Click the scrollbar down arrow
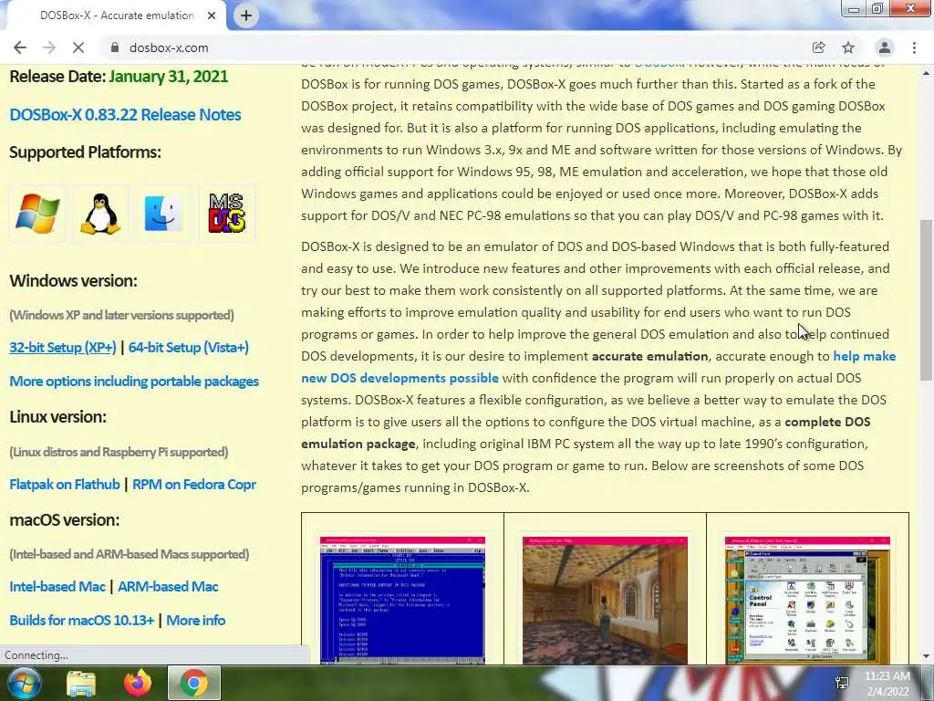This screenshot has height=701, width=934. [926, 656]
